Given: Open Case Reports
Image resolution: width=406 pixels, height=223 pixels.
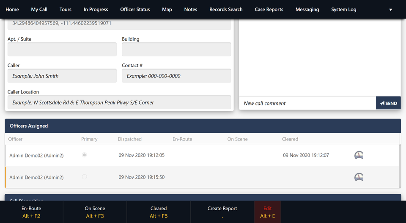Looking at the screenshot, I should click(269, 9).
